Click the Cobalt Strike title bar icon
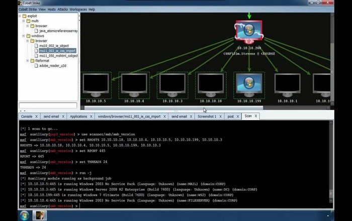 [x=20, y=3]
